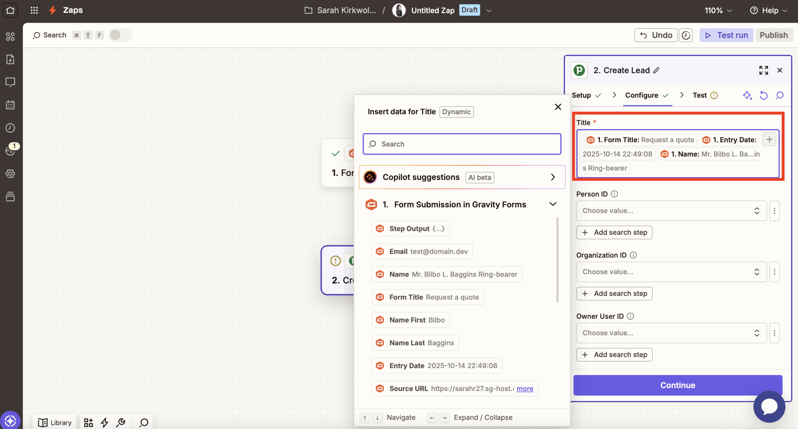Click the more link on Source URL

click(x=525, y=388)
